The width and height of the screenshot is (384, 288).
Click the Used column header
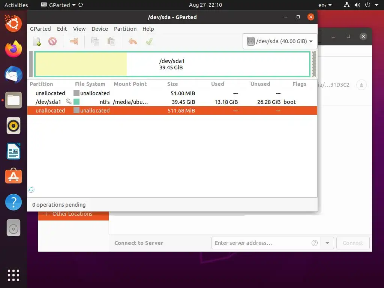217,84
